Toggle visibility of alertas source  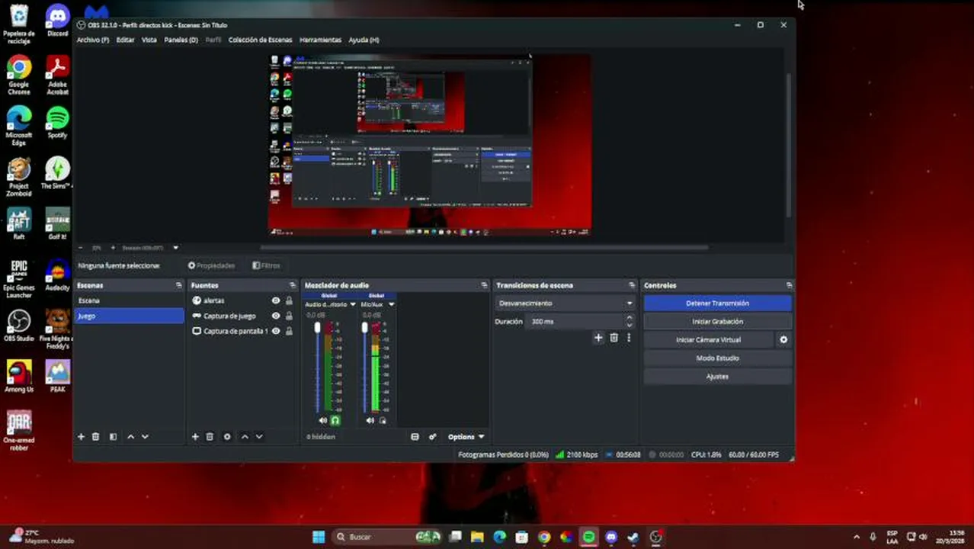coord(276,300)
